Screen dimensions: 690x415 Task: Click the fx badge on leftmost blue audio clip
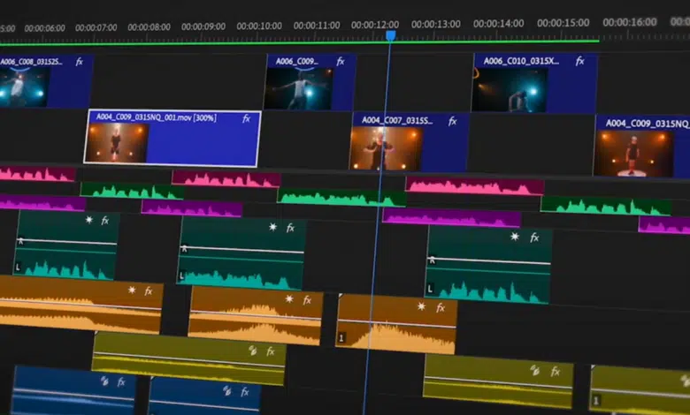[x=121, y=382]
